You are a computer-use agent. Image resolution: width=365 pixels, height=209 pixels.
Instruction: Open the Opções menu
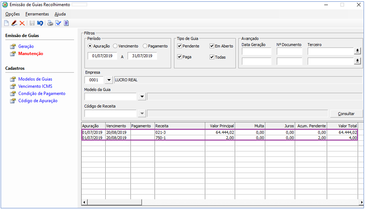(12, 14)
